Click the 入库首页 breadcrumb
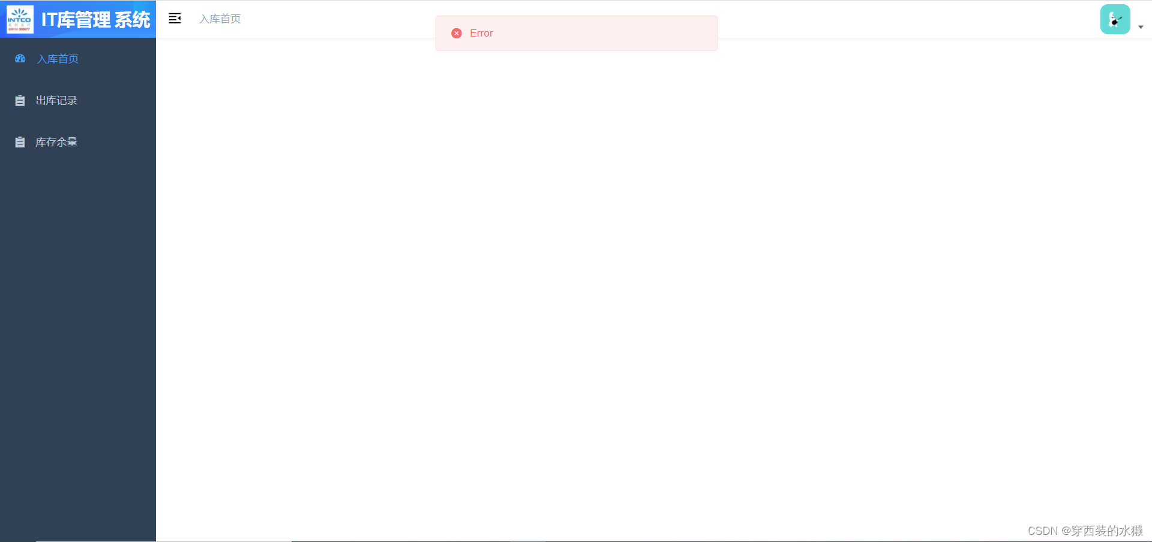This screenshot has width=1152, height=542. click(220, 19)
